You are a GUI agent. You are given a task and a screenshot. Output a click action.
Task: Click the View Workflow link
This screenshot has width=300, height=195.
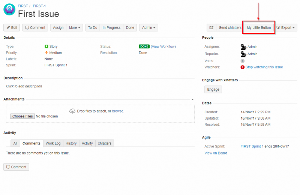tap(163, 46)
